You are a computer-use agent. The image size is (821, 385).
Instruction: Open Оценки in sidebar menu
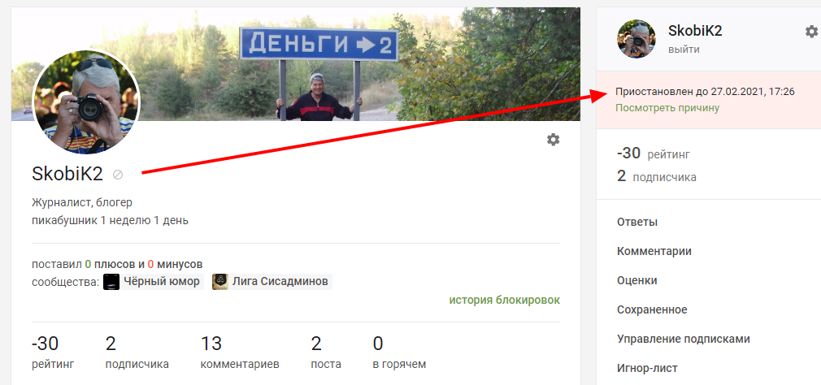coord(637,280)
